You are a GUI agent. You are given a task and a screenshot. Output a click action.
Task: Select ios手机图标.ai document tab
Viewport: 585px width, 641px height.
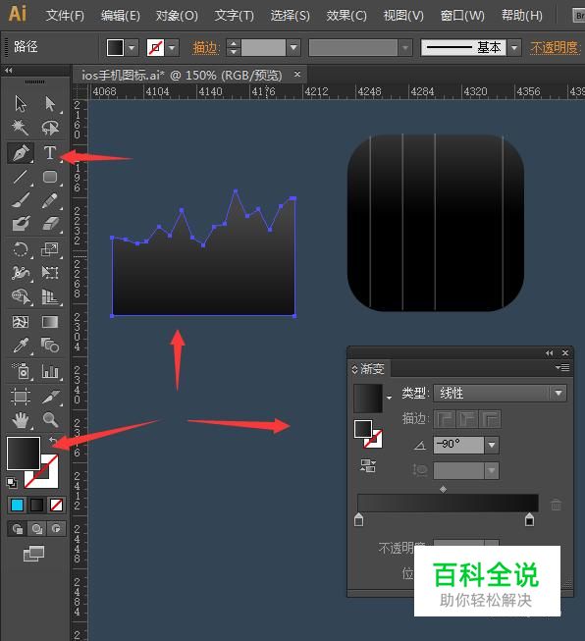point(182,76)
